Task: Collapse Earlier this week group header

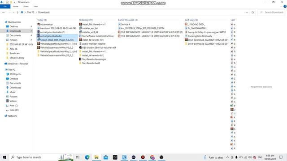Action: pyautogui.click(x=128, y=20)
